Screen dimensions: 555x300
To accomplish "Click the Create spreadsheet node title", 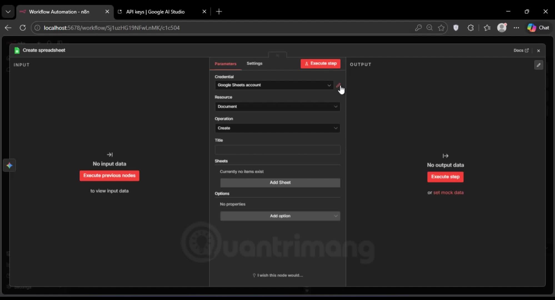I will coord(44,50).
